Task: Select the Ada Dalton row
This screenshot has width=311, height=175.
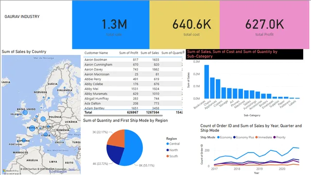Action: point(133,104)
